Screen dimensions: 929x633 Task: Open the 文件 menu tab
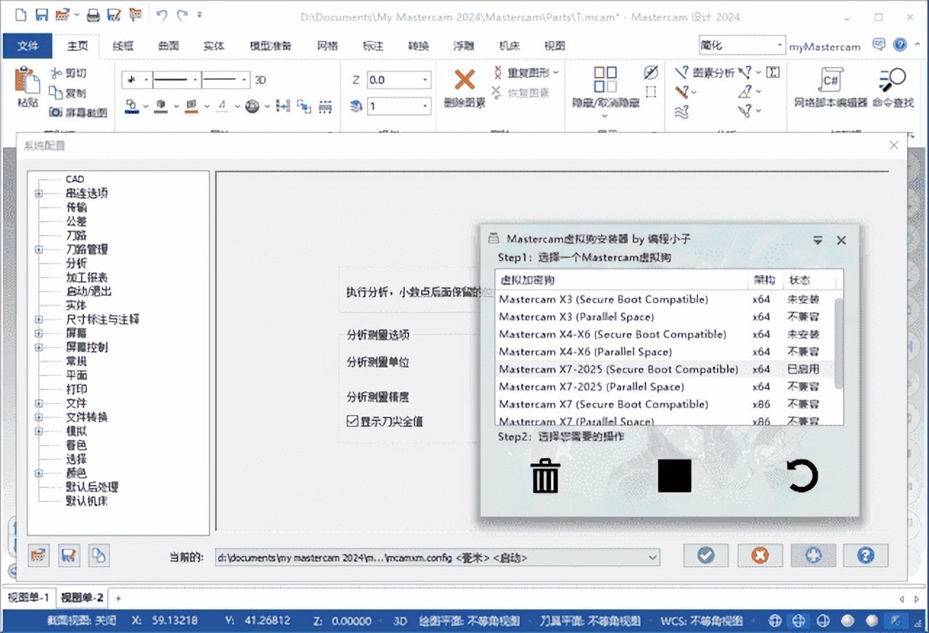28,46
